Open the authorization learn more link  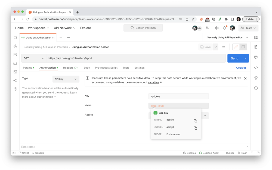[45, 97]
